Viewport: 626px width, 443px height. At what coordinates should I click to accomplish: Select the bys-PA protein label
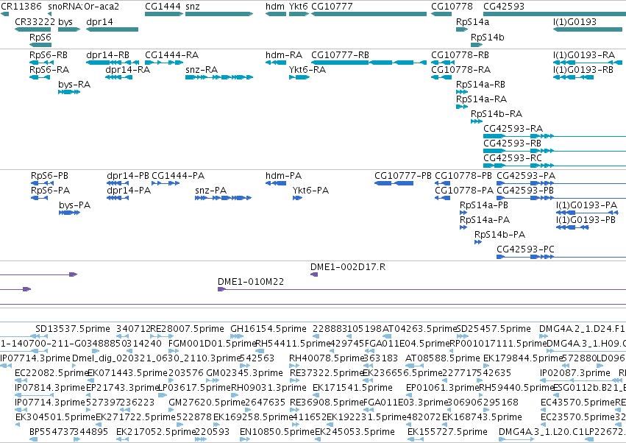(74, 205)
